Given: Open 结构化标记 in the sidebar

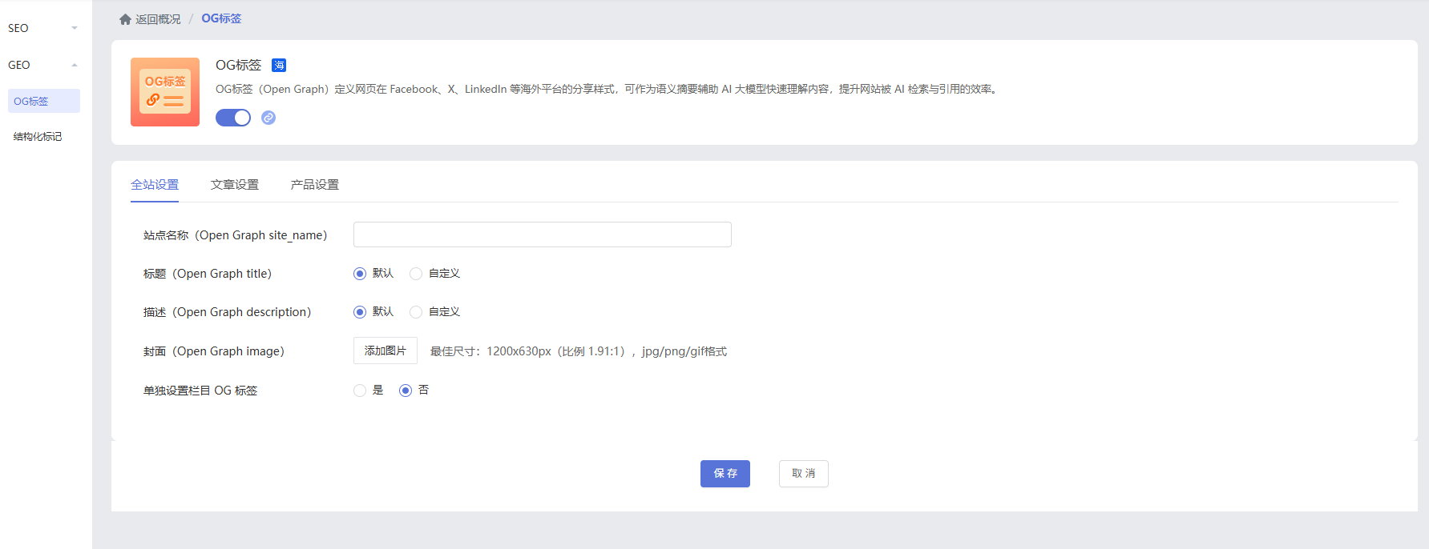Looking at the screenshot, I should pyautogui.click(x=38, y=137).
